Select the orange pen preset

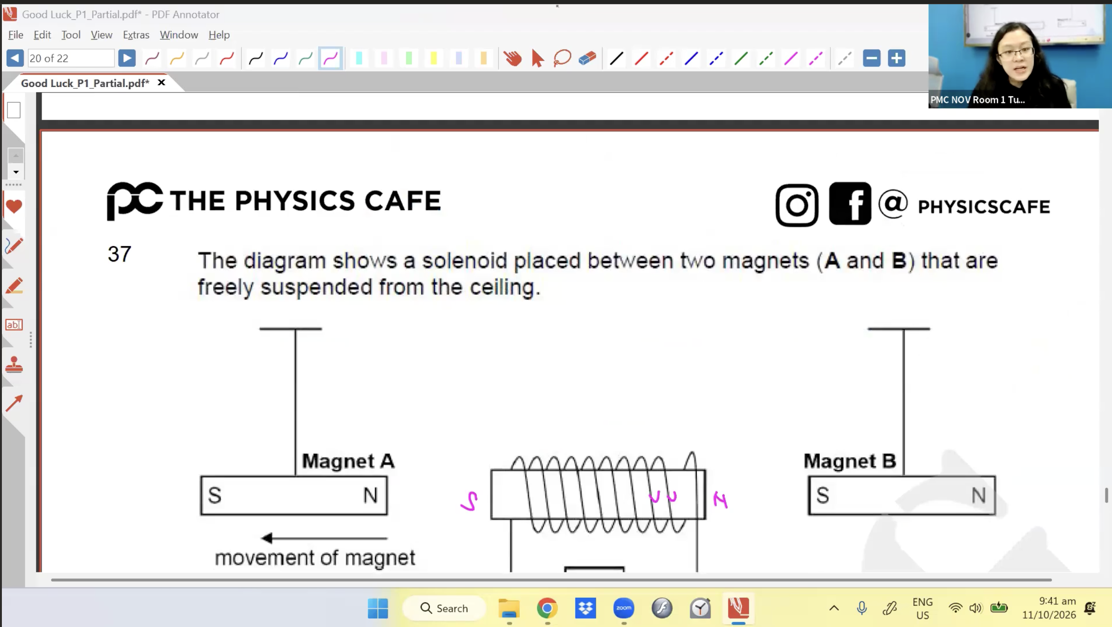177,59
